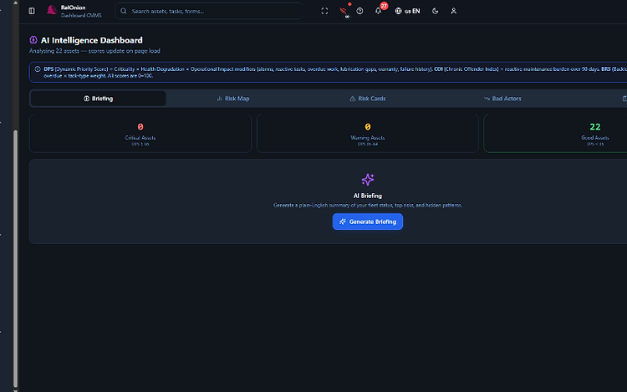Click the Good Assets count 22
This screenshot has height=392, width=627.
595,127
